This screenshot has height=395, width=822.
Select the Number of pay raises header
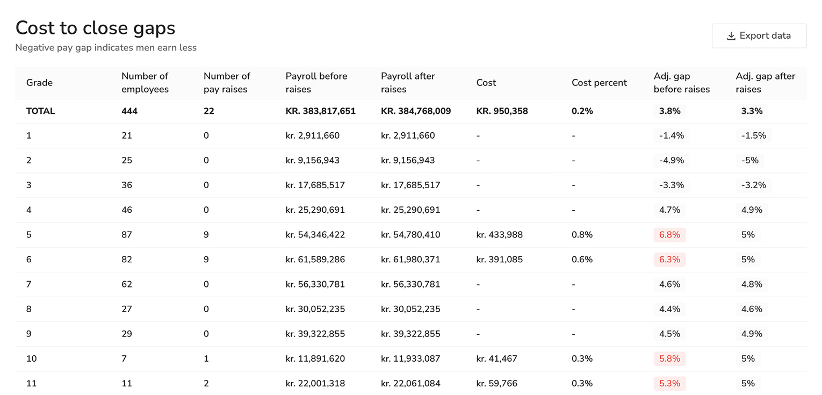click(x=227, y=83)
